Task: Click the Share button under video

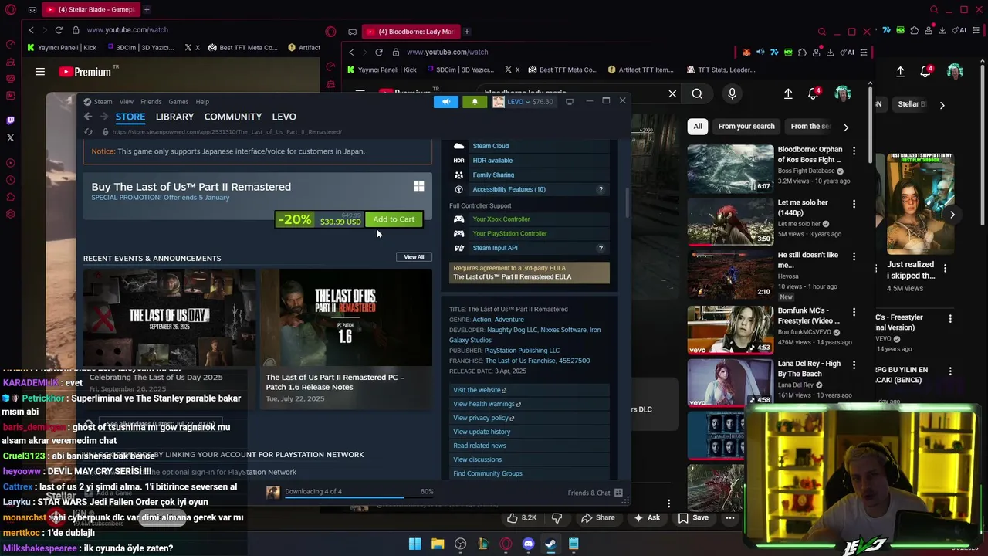Action: (x=598, y=518)
